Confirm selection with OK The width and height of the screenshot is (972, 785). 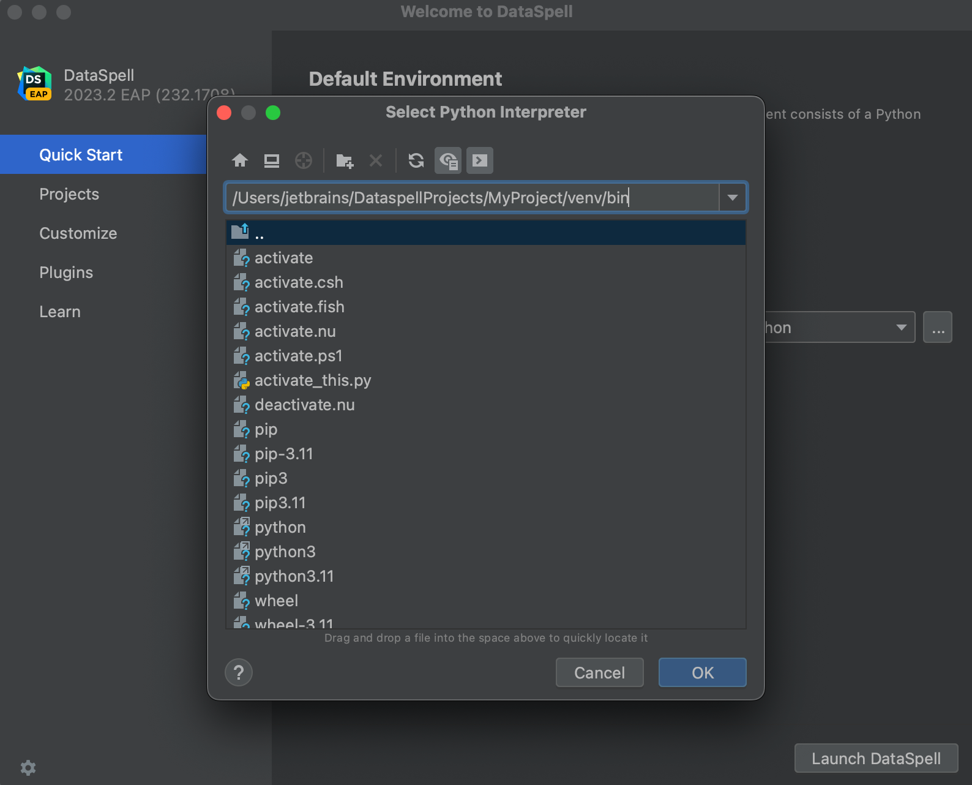pyautogui.click(x=703, y=672)
